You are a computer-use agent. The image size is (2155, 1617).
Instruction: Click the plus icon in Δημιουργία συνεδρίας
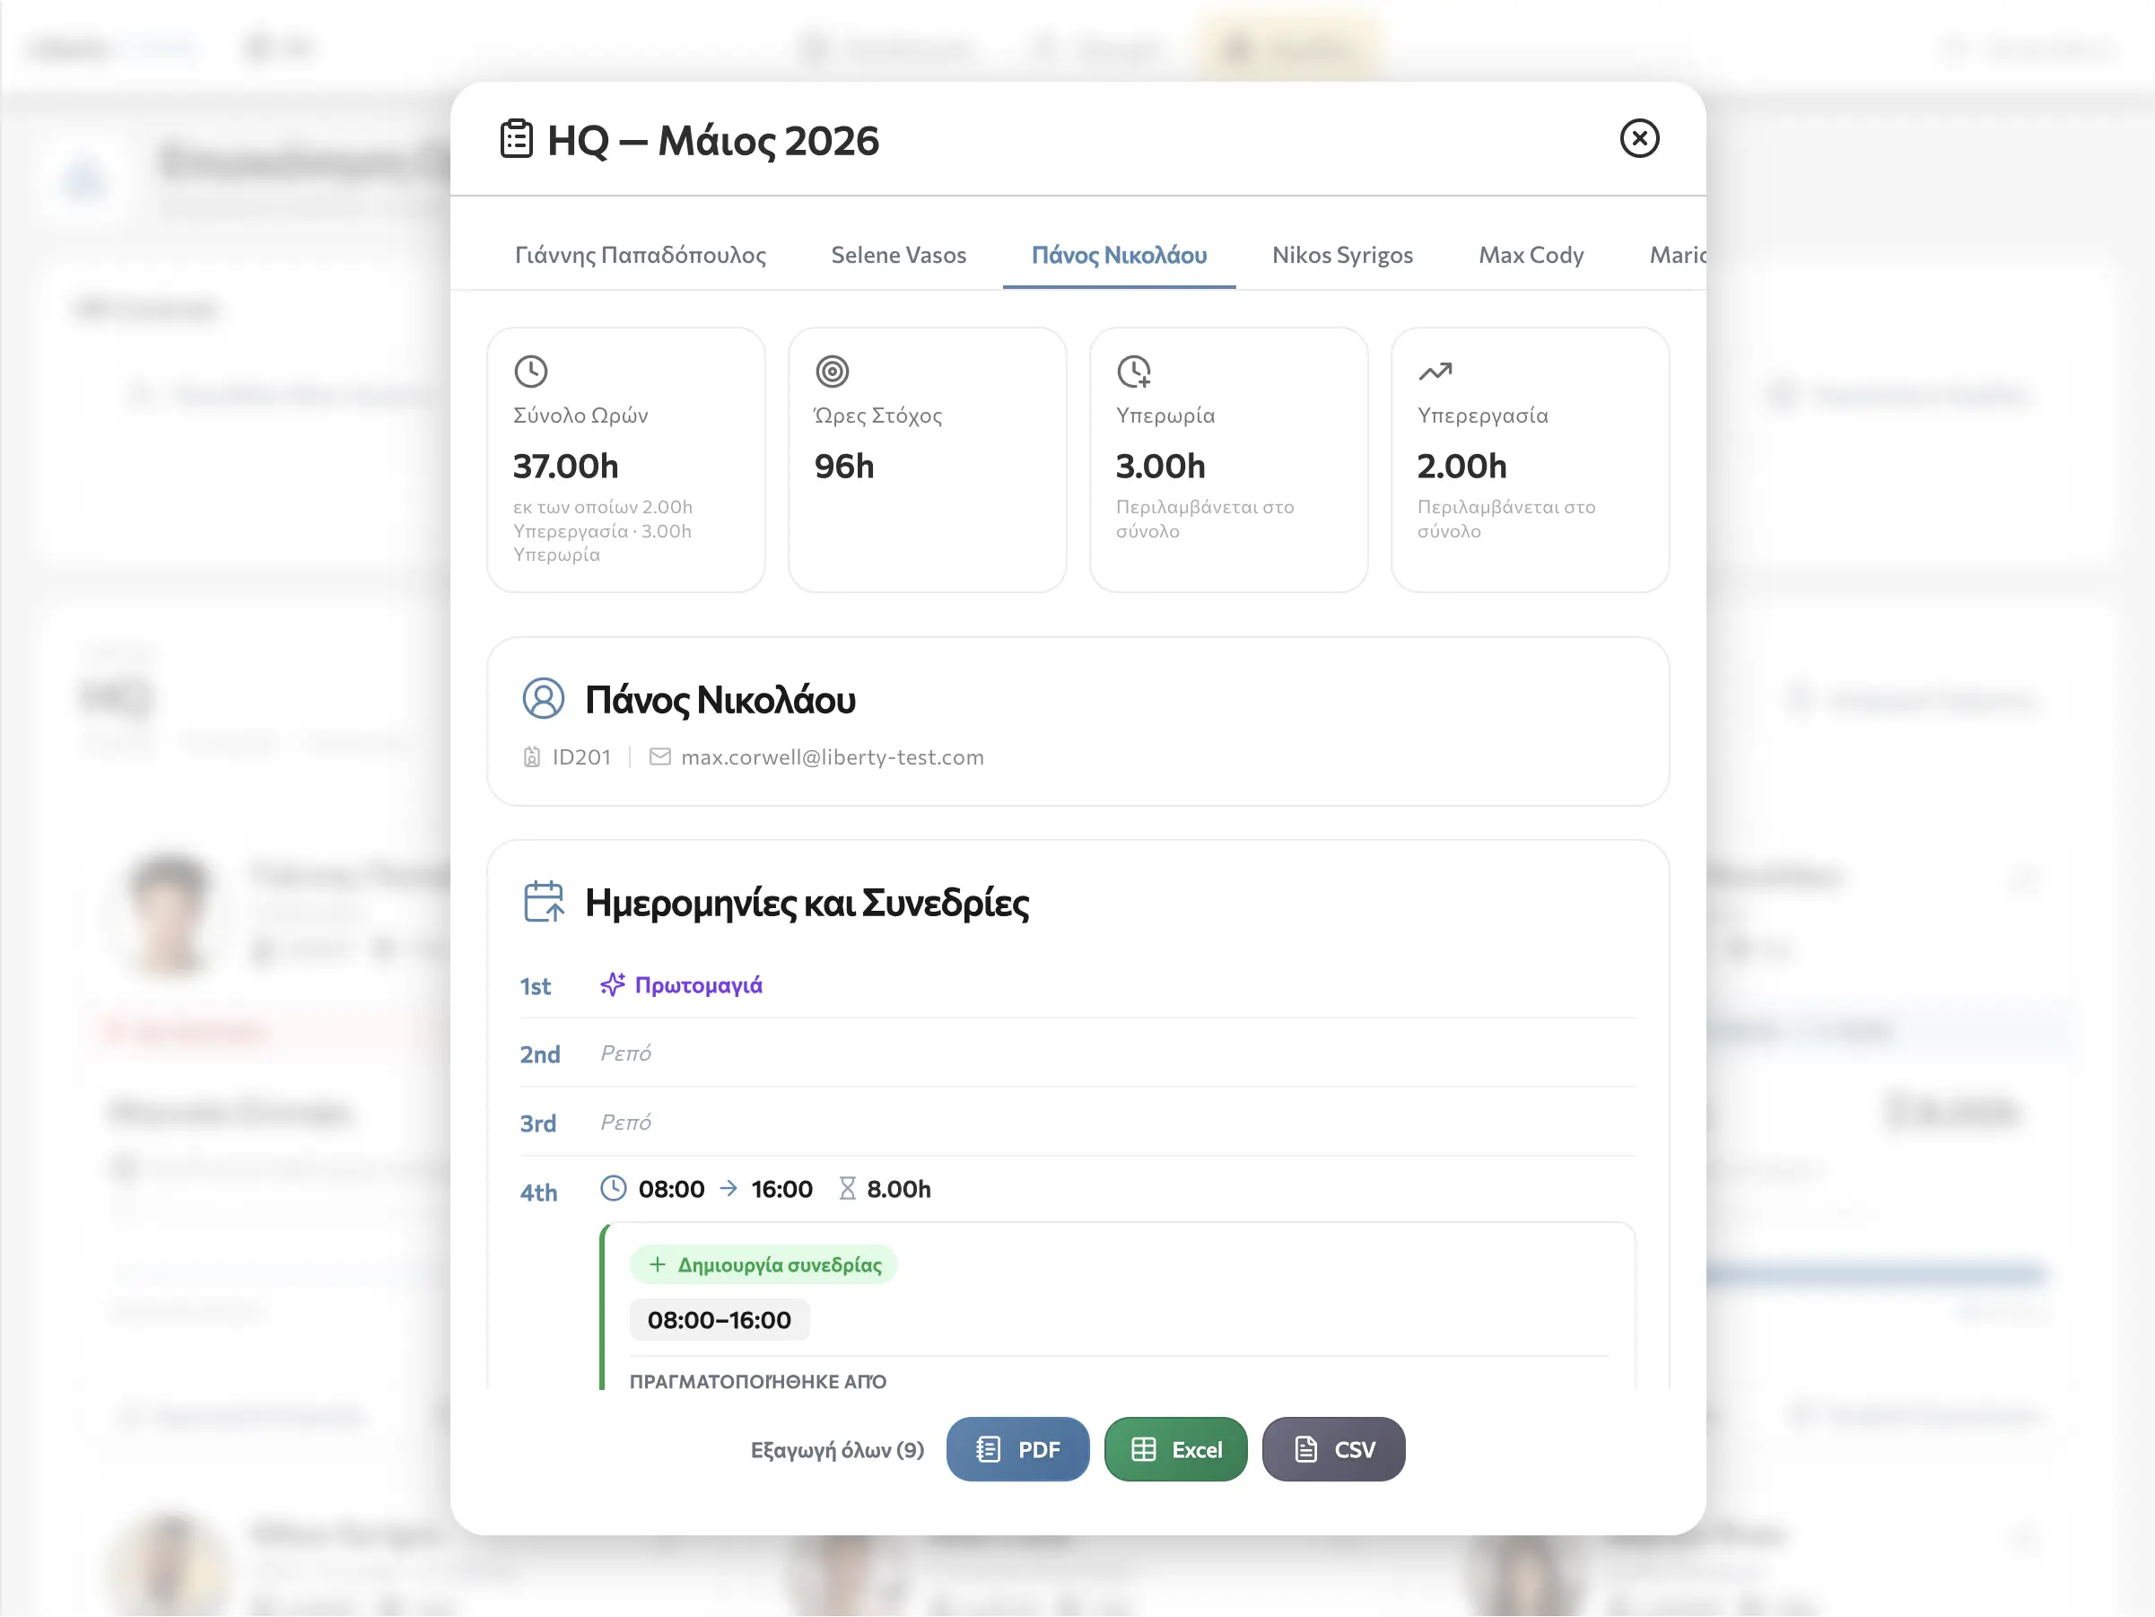658,1265
